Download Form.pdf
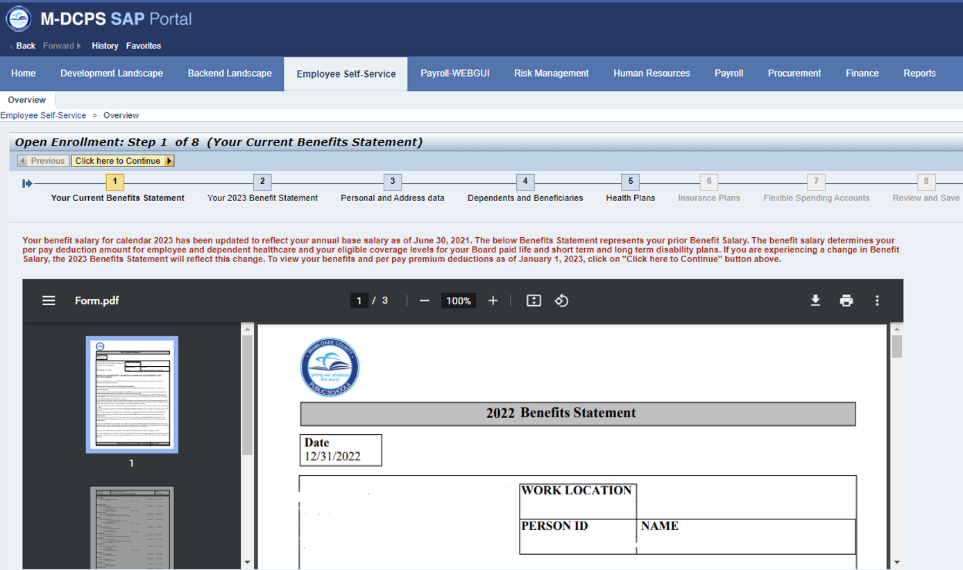 tap(816, 300)
